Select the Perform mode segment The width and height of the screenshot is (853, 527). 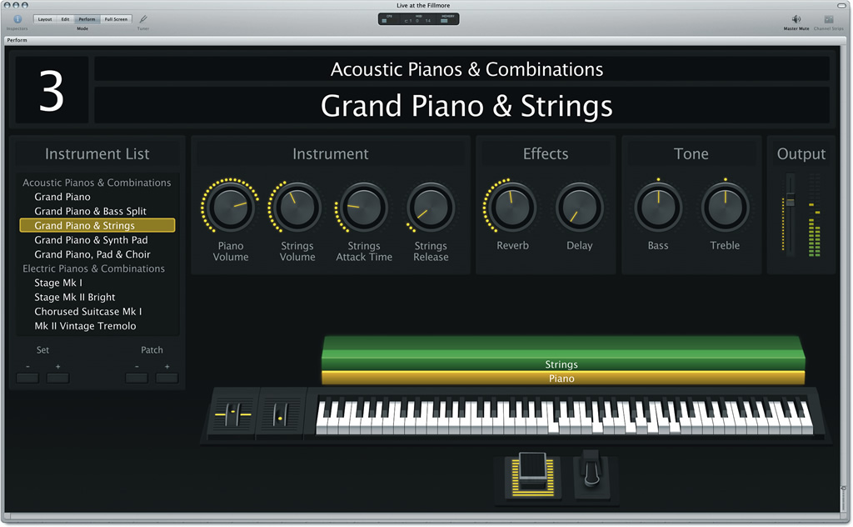point(87,18)
